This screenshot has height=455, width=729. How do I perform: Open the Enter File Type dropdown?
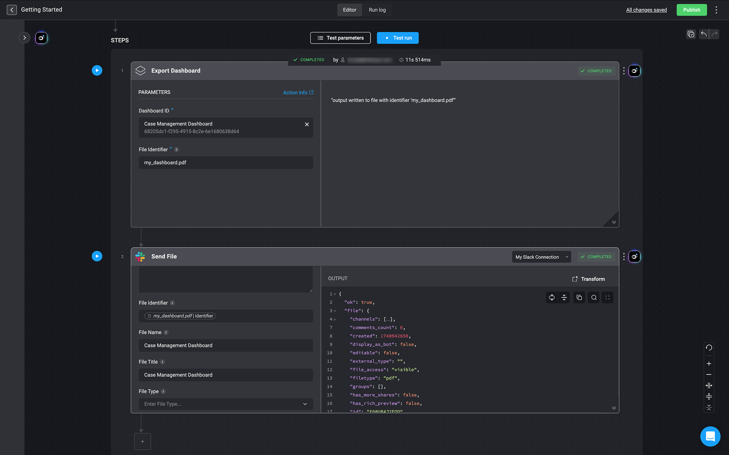(x=226, y=404)
